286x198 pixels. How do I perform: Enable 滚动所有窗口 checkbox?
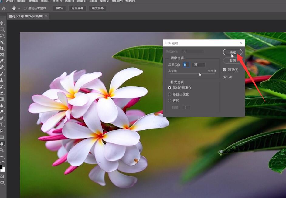pyautogui.click(x=25, y=8)
